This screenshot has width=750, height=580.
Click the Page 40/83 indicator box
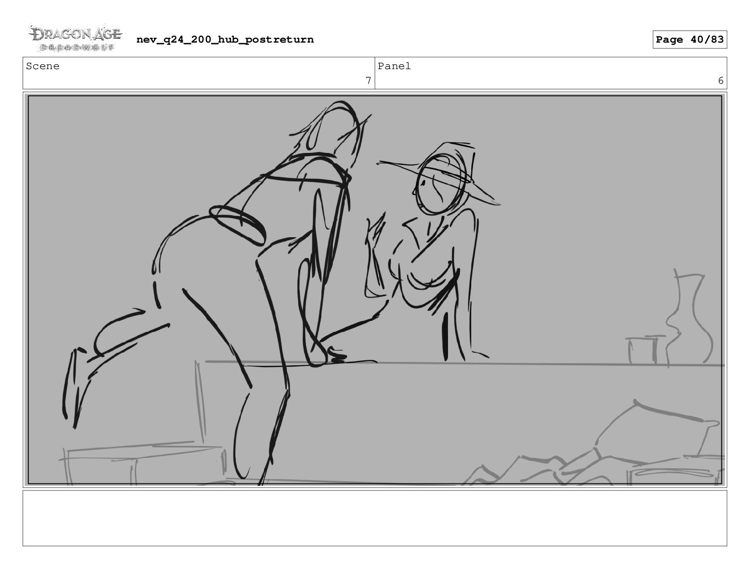point(689,39)
